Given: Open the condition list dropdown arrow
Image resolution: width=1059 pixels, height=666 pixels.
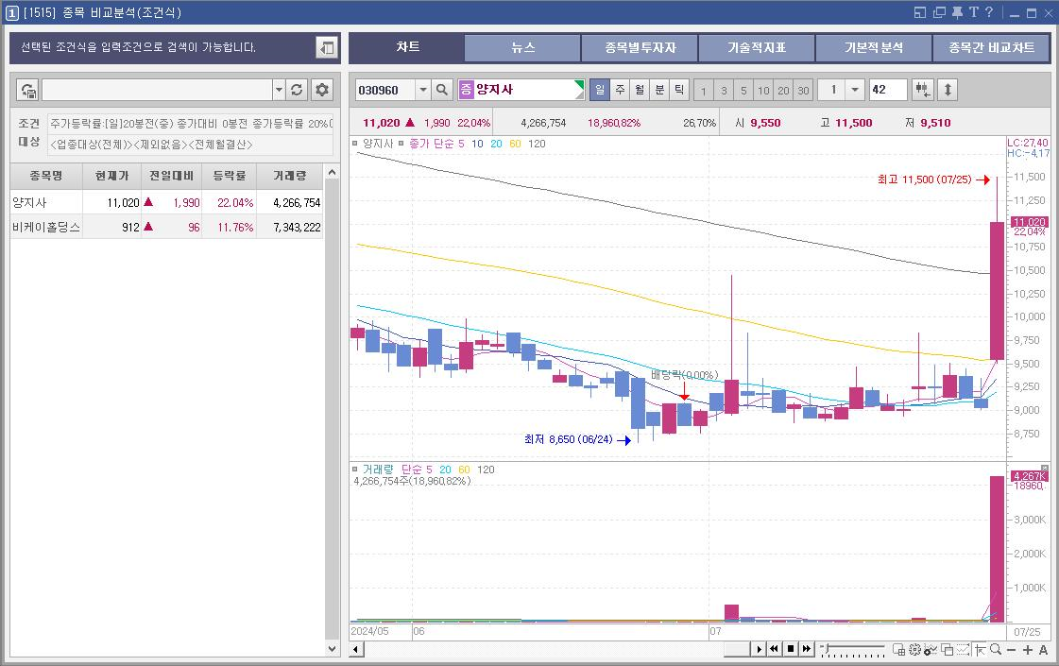Looking at the screenshot, I should (x=279, y=90).
